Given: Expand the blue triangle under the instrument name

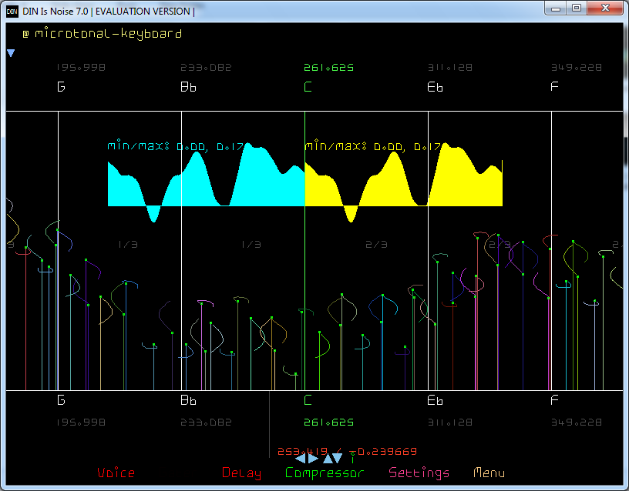Looking at the screenshot, I should [11, 53].
